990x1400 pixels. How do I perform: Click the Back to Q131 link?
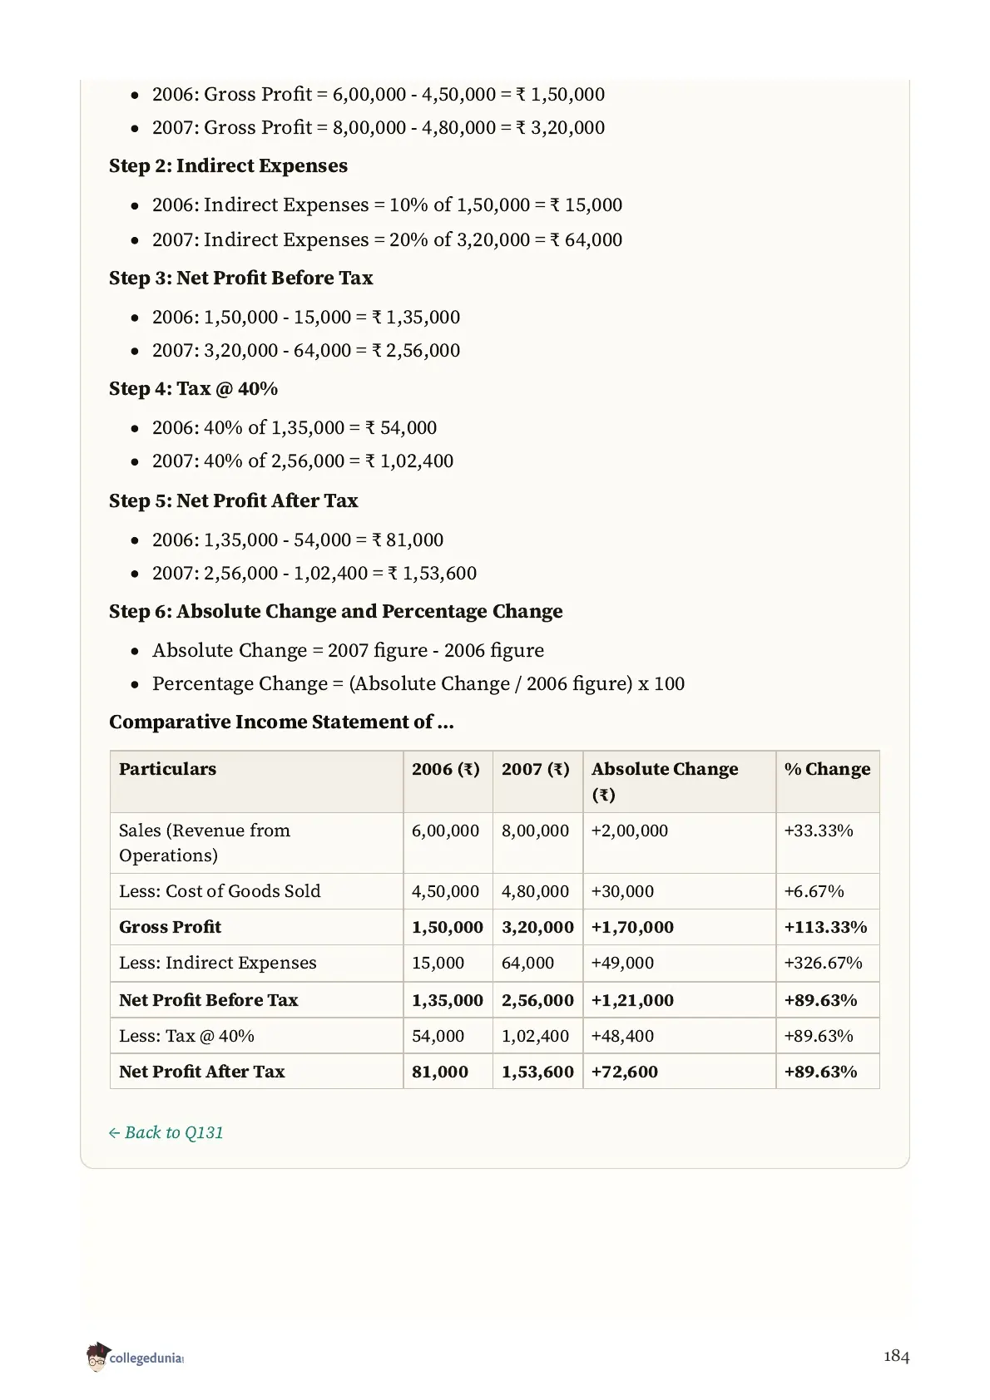166,1132
